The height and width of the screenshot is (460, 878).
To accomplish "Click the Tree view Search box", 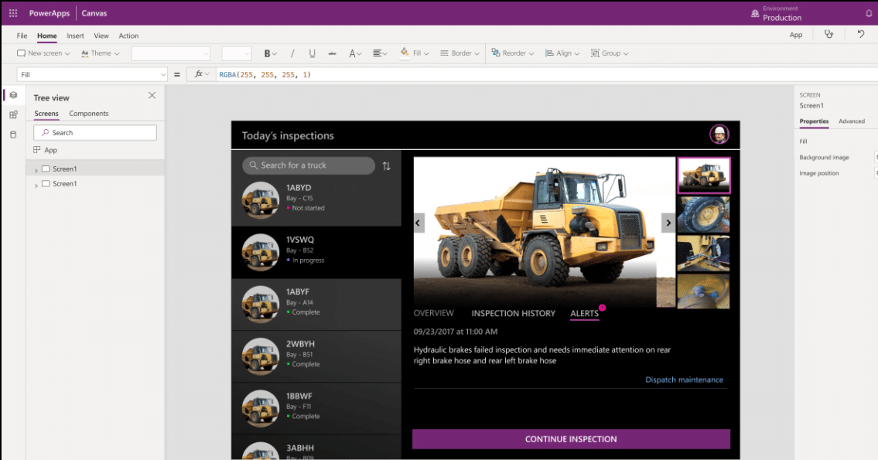I will [x=94, y=133].
